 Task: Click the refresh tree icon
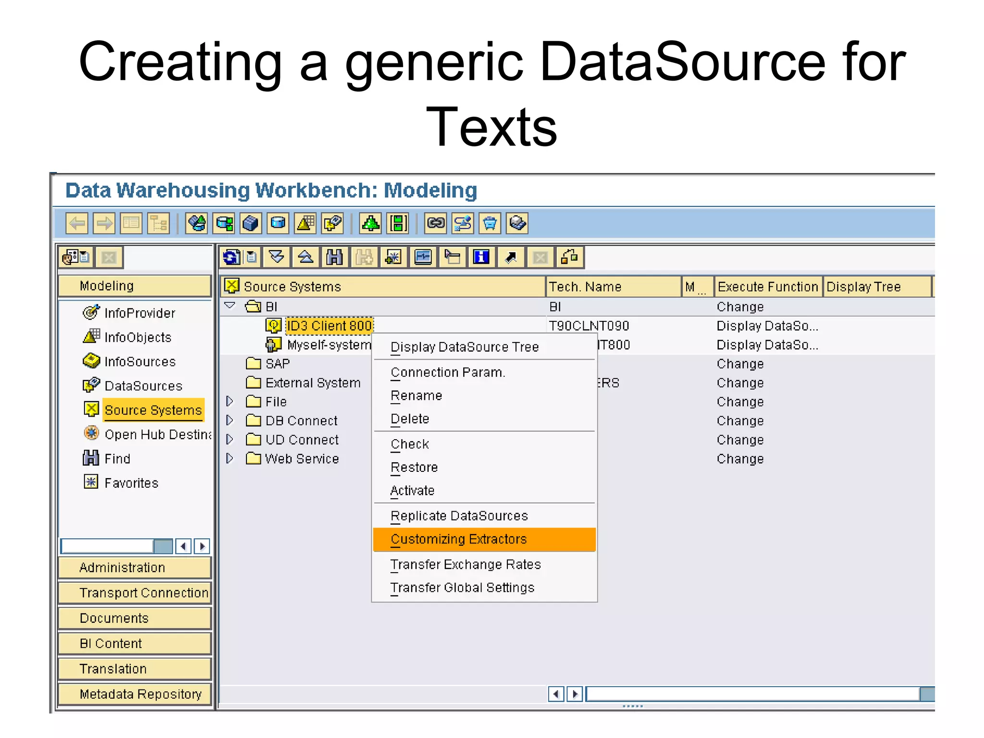(x=231, y=258)
